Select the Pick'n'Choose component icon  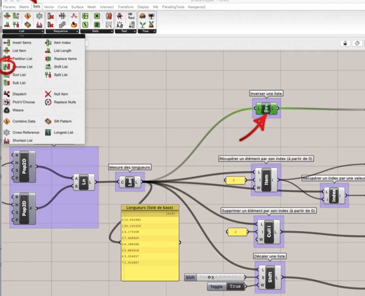click(x=6, y=102)
